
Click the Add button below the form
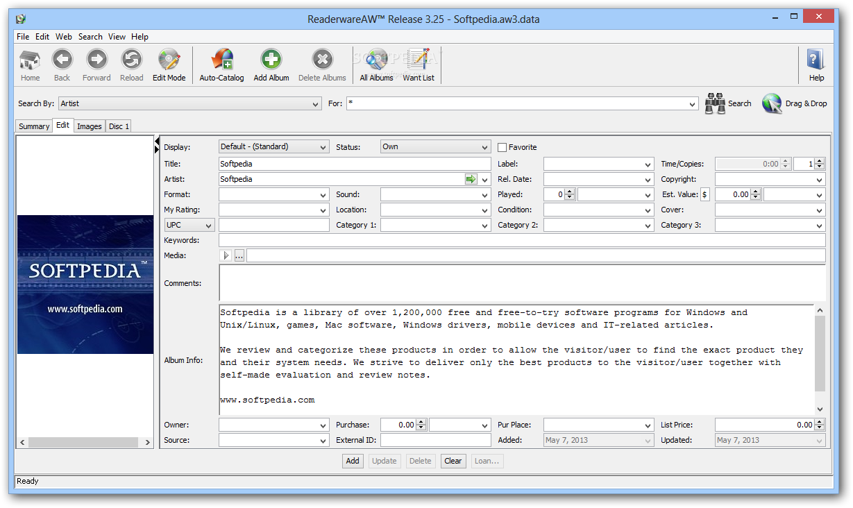coord(353,461)
